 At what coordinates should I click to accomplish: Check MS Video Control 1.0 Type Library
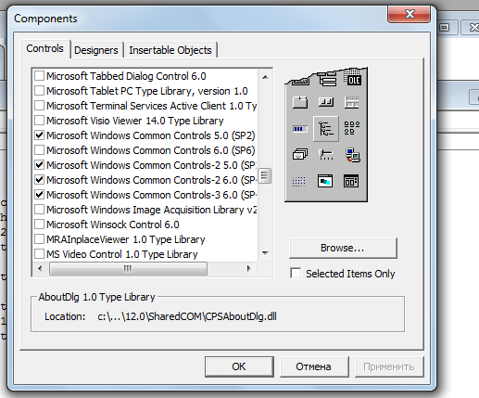point(39,254)
